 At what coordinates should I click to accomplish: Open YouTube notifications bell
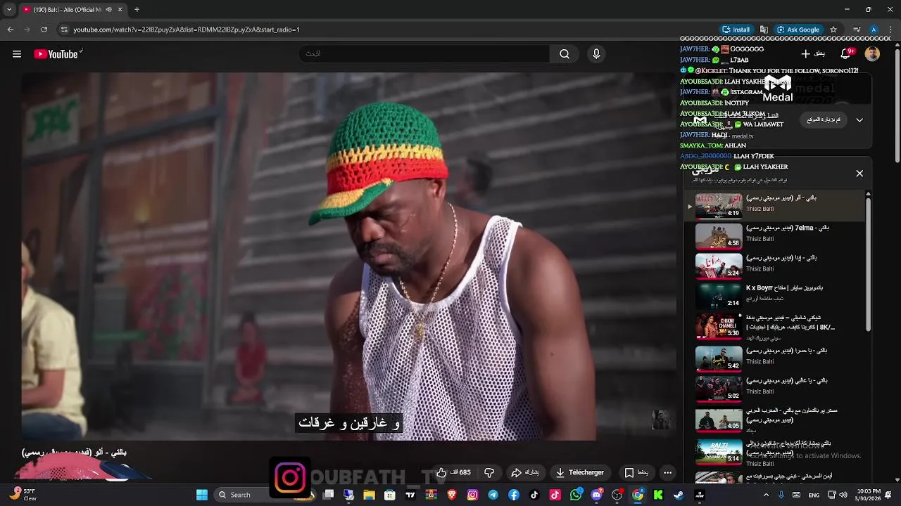pos(846,53)
